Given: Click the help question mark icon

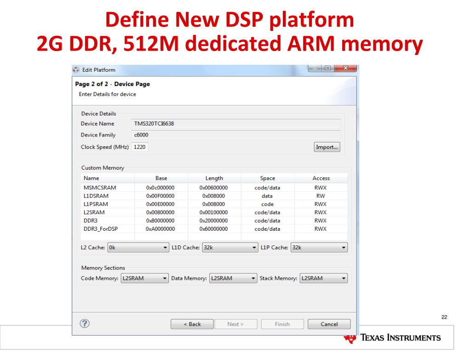Looking at the screenshot, I should tap(84, 323).
